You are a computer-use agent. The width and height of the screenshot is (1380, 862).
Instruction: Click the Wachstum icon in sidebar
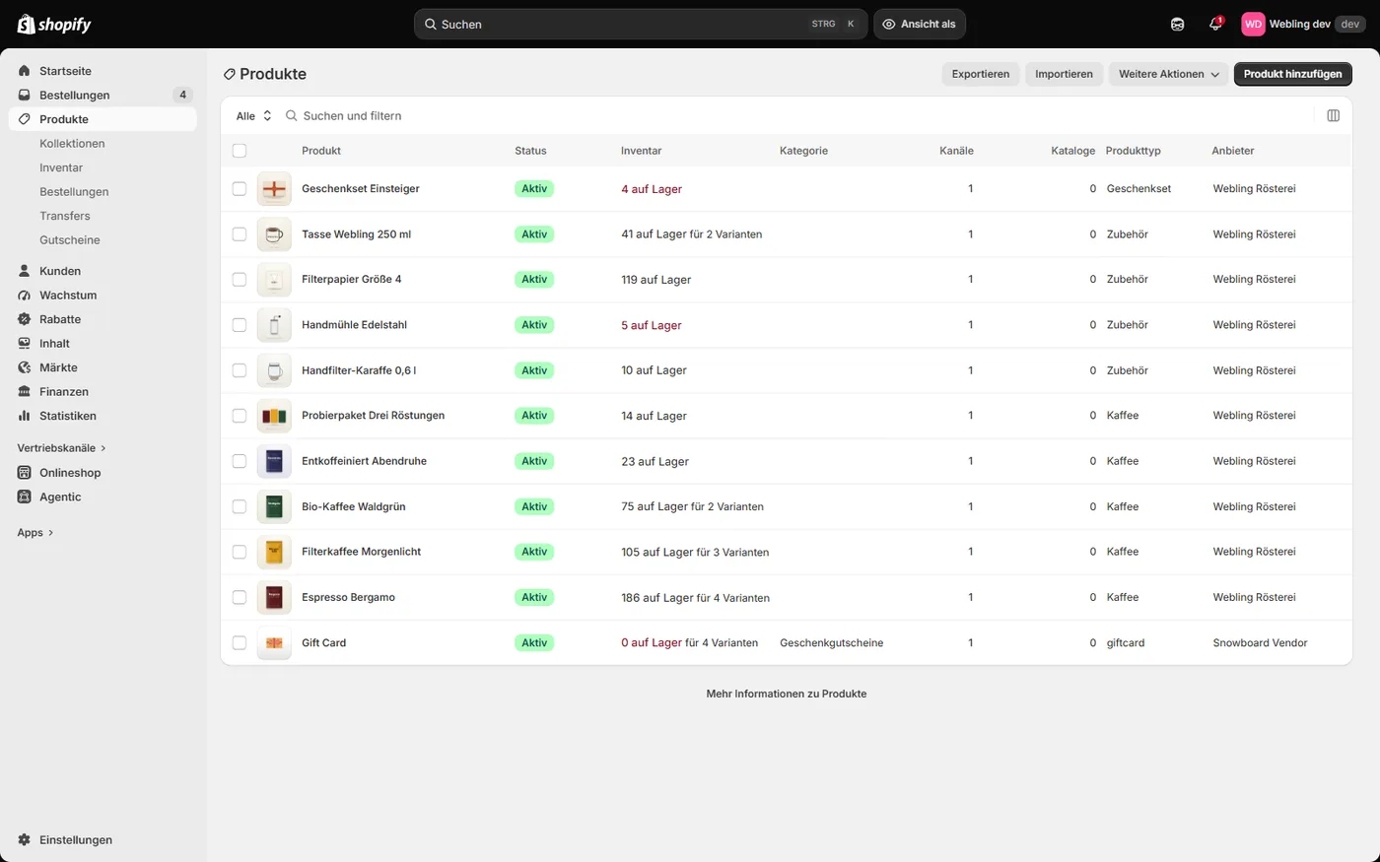click(25, 295)
